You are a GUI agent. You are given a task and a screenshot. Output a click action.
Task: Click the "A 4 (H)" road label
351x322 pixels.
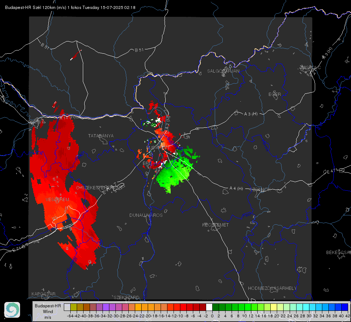236,189
